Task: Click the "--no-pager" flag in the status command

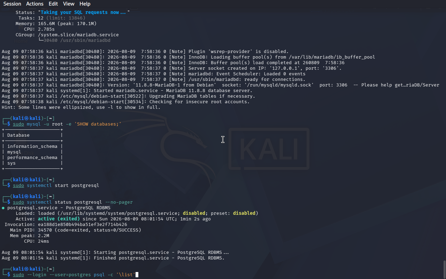Action: (x=119, y=202)
